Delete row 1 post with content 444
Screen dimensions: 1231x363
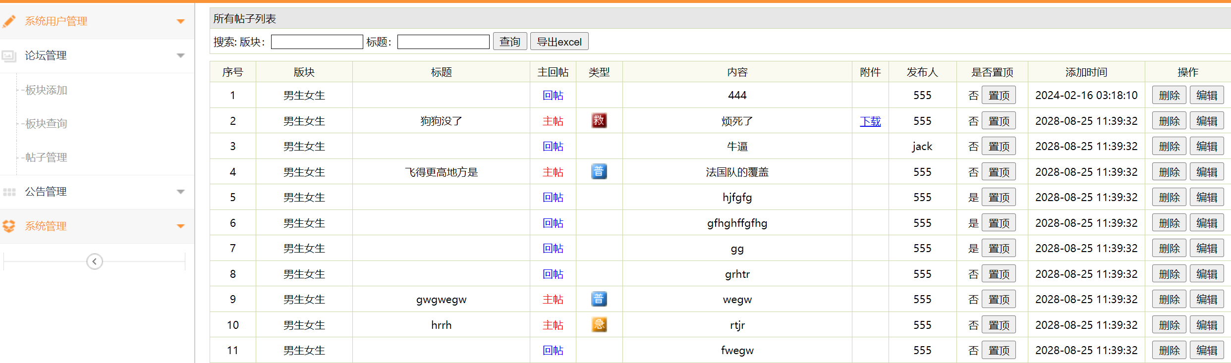[x=1169, y=95]
